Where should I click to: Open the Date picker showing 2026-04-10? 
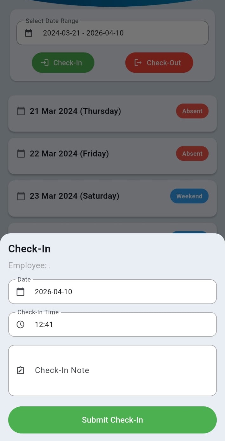pos(112,292)
